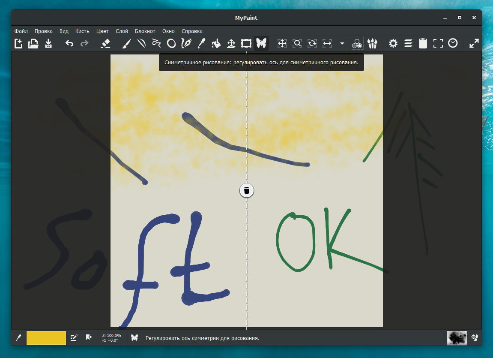Viewport: 493px width, 358px height.
Task: Open the Layers panel
Action: pos(408,43)
